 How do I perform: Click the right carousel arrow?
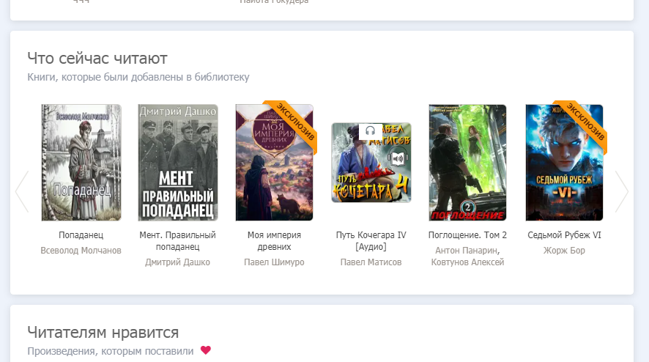point(622,191)
